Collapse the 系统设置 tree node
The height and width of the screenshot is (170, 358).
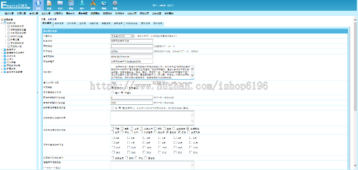pyautogui.click(x=2, y=23)
